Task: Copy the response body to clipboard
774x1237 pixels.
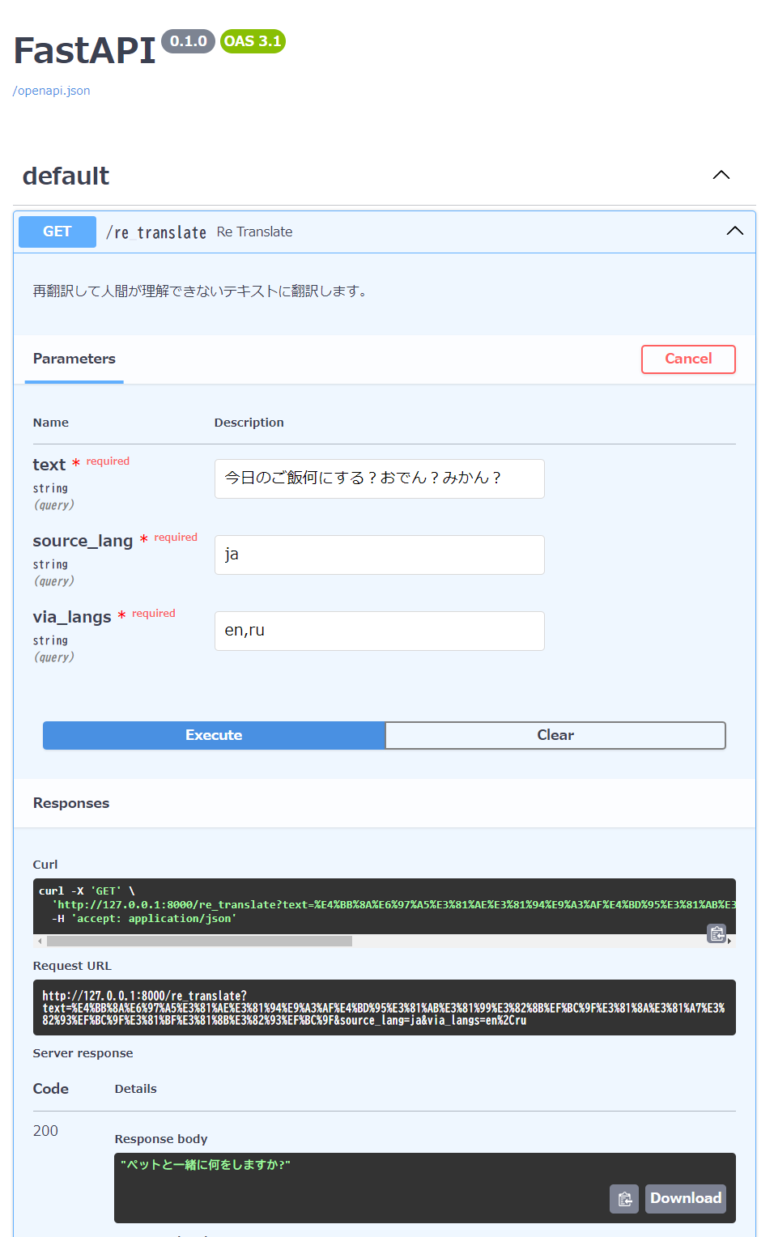Action: (624, 1199)
